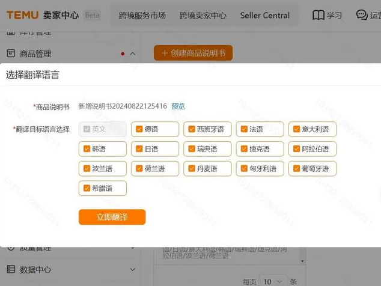Open the page size dropdown showing 10
Viewport: 381px width, 286px height.
click(x=273, y=281)
